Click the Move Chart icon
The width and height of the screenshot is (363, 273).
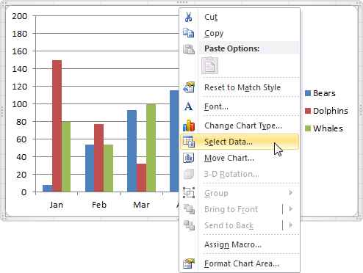click(x=189, y=158)
